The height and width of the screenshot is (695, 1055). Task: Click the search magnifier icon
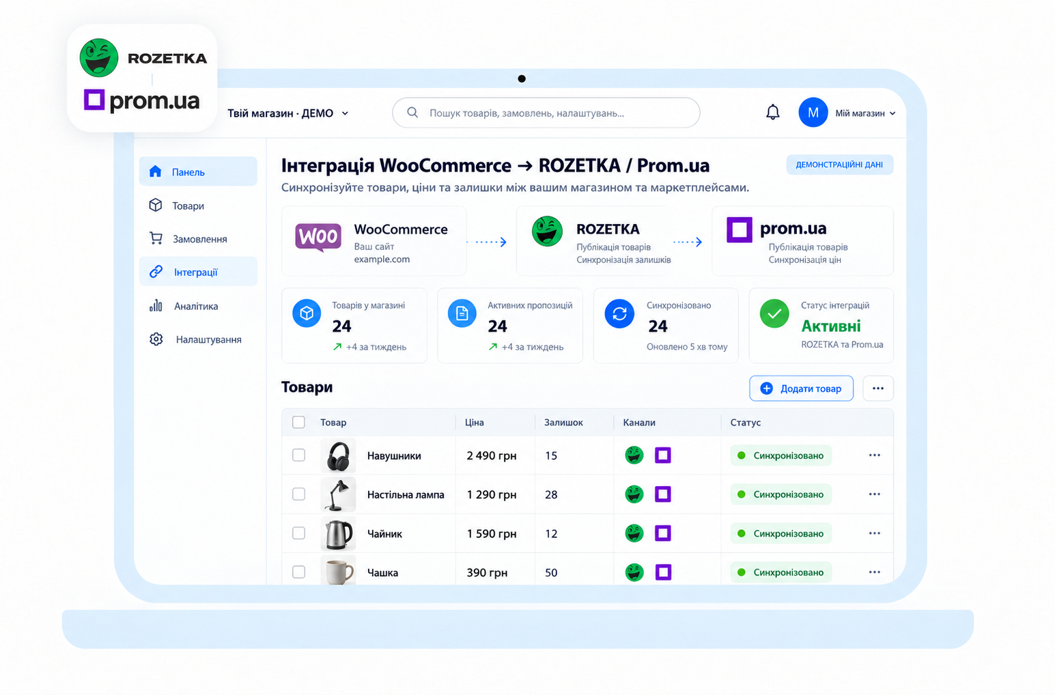[x=412, y=113]
